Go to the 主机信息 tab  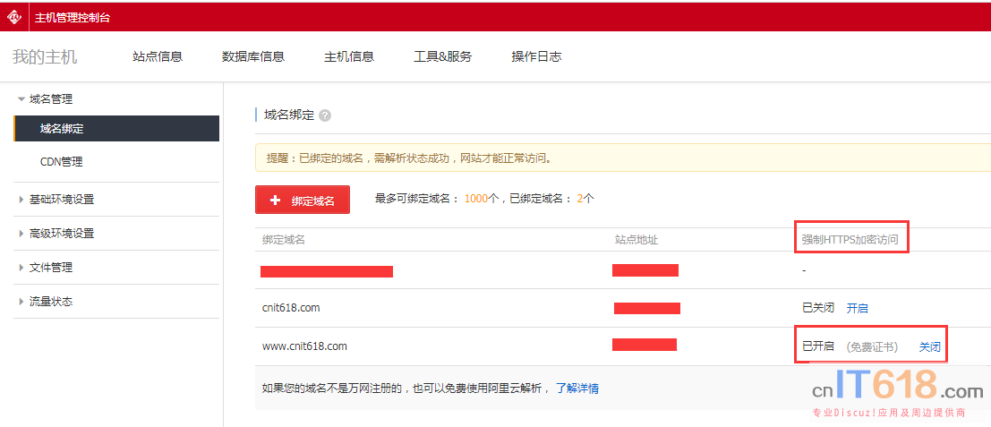click(x=349, y=56)
